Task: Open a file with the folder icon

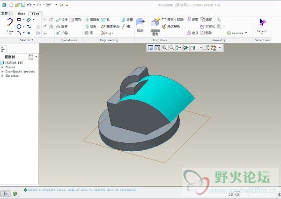Action: 17,5
